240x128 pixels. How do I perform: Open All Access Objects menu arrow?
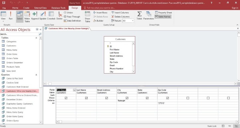click(x=37, y=29)
